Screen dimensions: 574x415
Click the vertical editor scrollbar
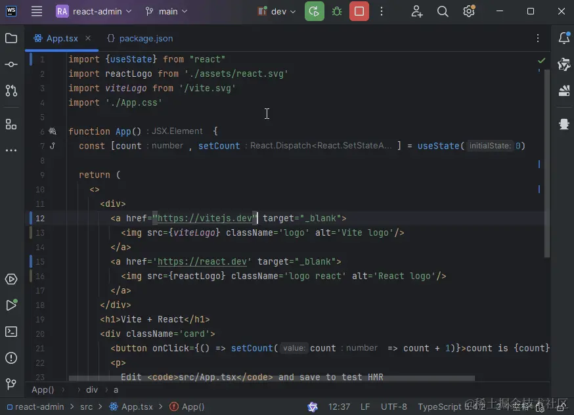(547, 163)
